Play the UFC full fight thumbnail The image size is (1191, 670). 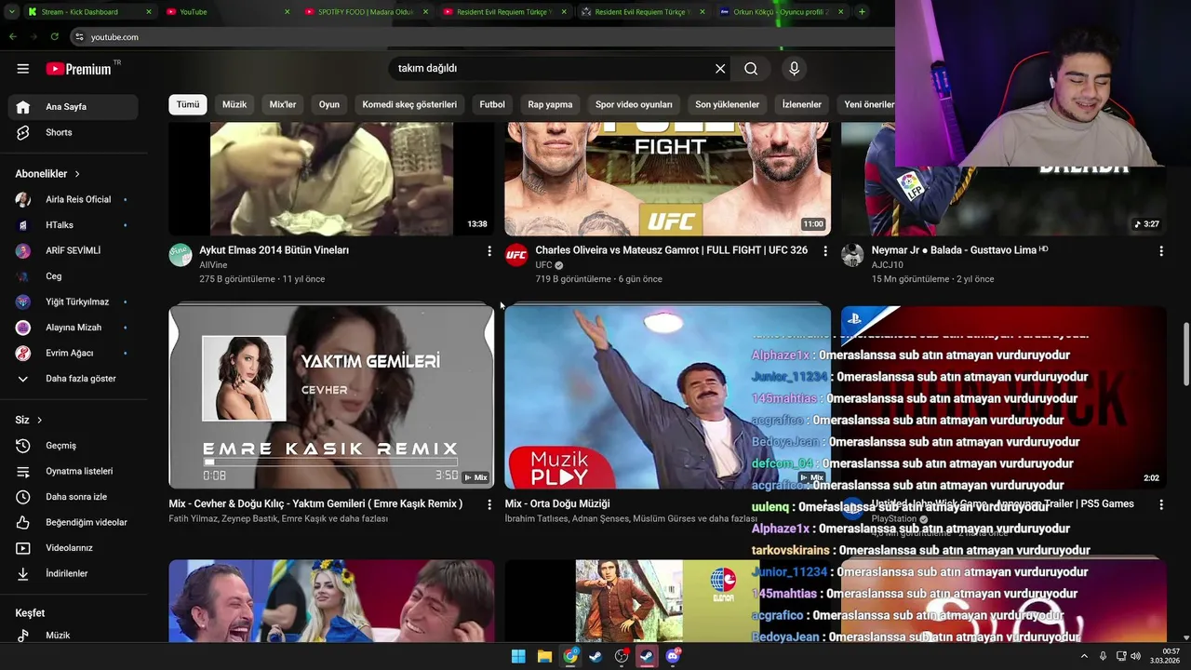pos(667,179)
